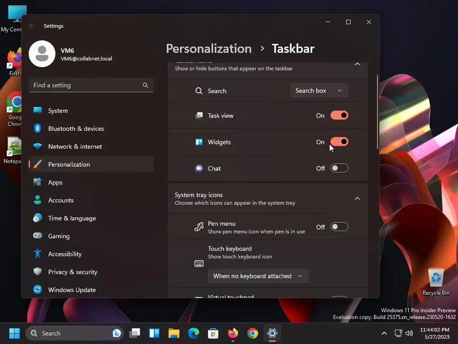Open File Explorer from the taskbar
Image resolution: width=458 pixels, height=344 pixels.
pos(174,333)
